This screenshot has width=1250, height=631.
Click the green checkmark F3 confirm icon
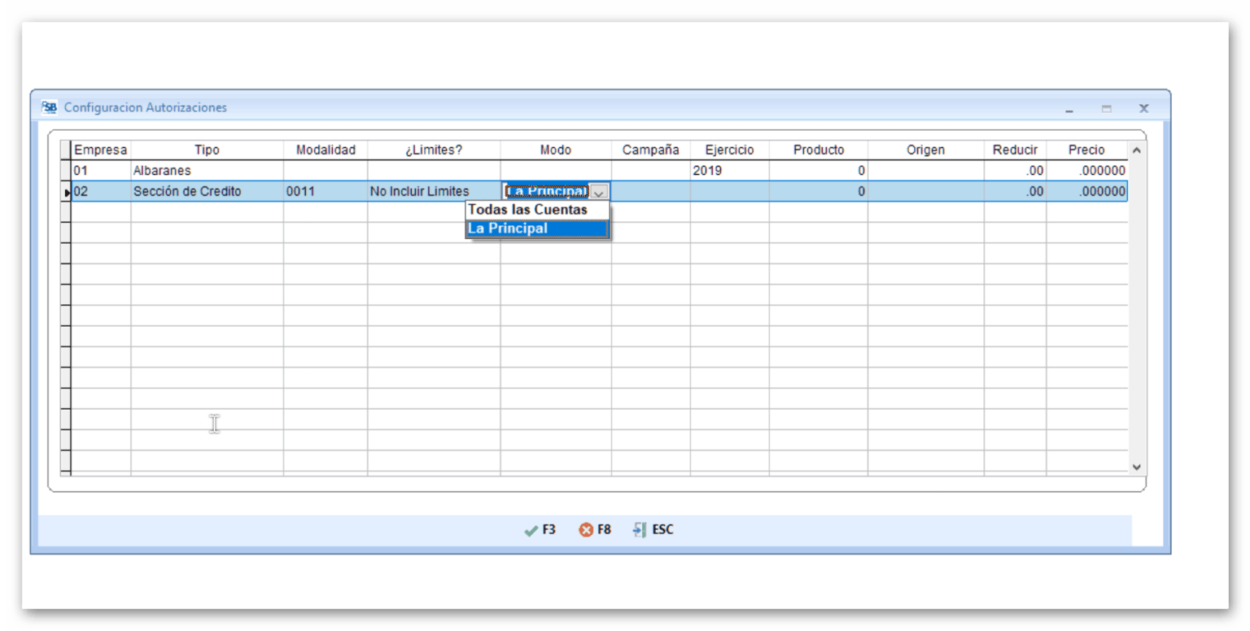pos(531,529)
